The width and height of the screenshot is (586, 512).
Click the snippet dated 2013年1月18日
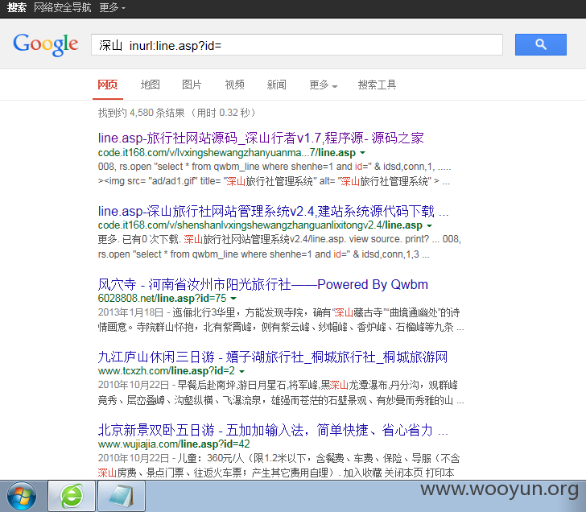[x=281, y=320]
